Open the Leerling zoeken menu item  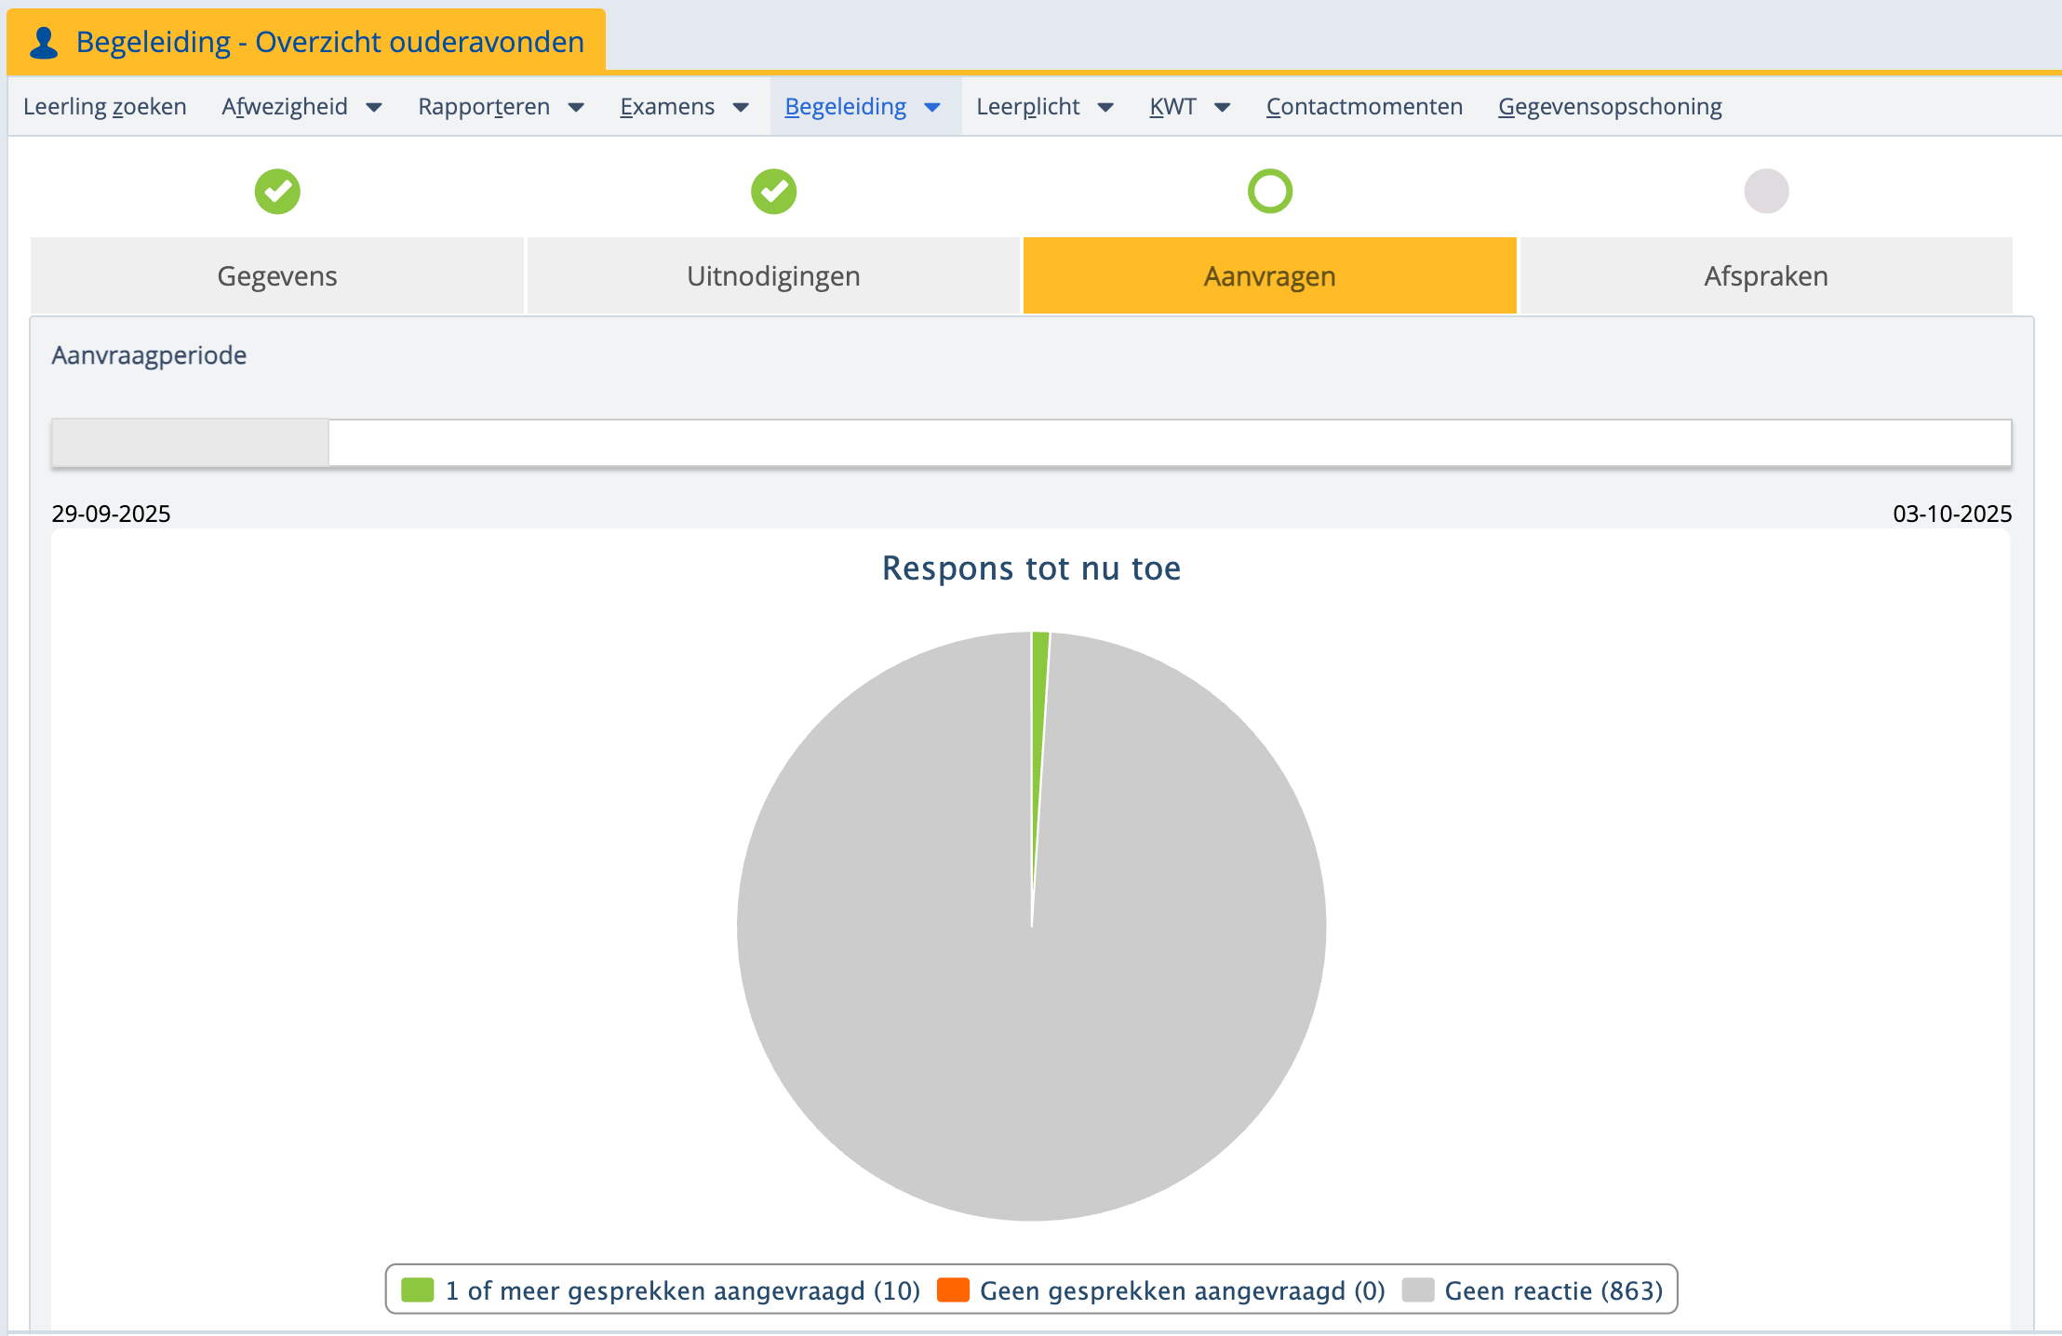[105, 107]
